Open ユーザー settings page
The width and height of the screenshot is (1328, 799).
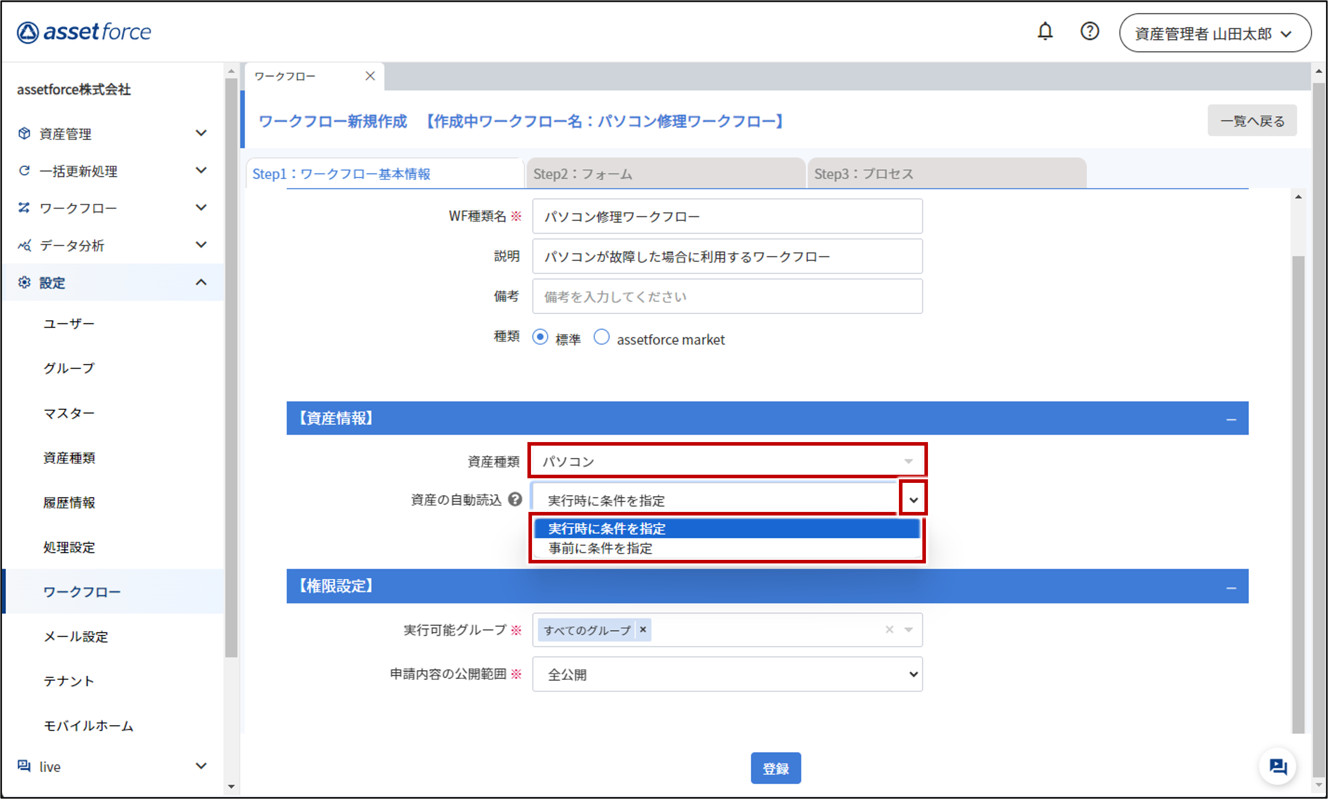pos(69,323)
